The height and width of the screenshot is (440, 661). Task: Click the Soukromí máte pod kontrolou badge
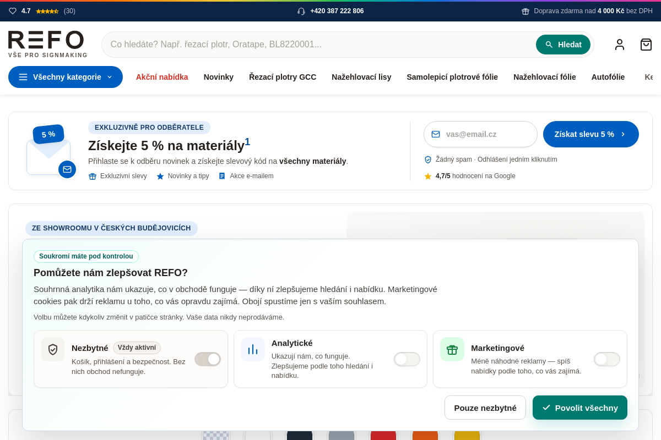tap(86, 256)
